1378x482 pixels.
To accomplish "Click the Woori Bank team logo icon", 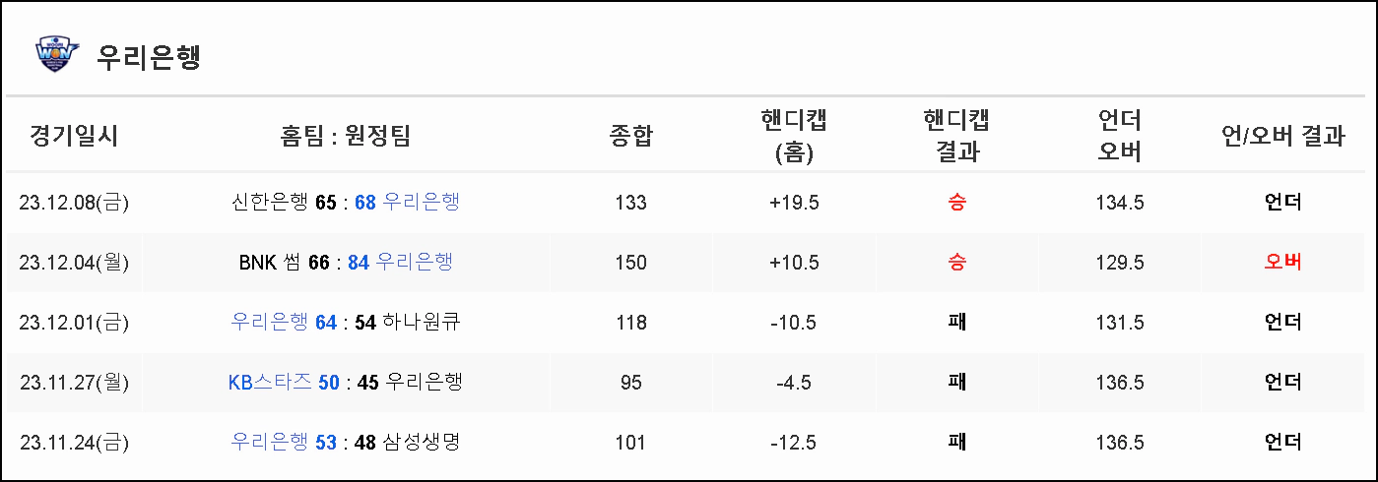I will 55,55.
